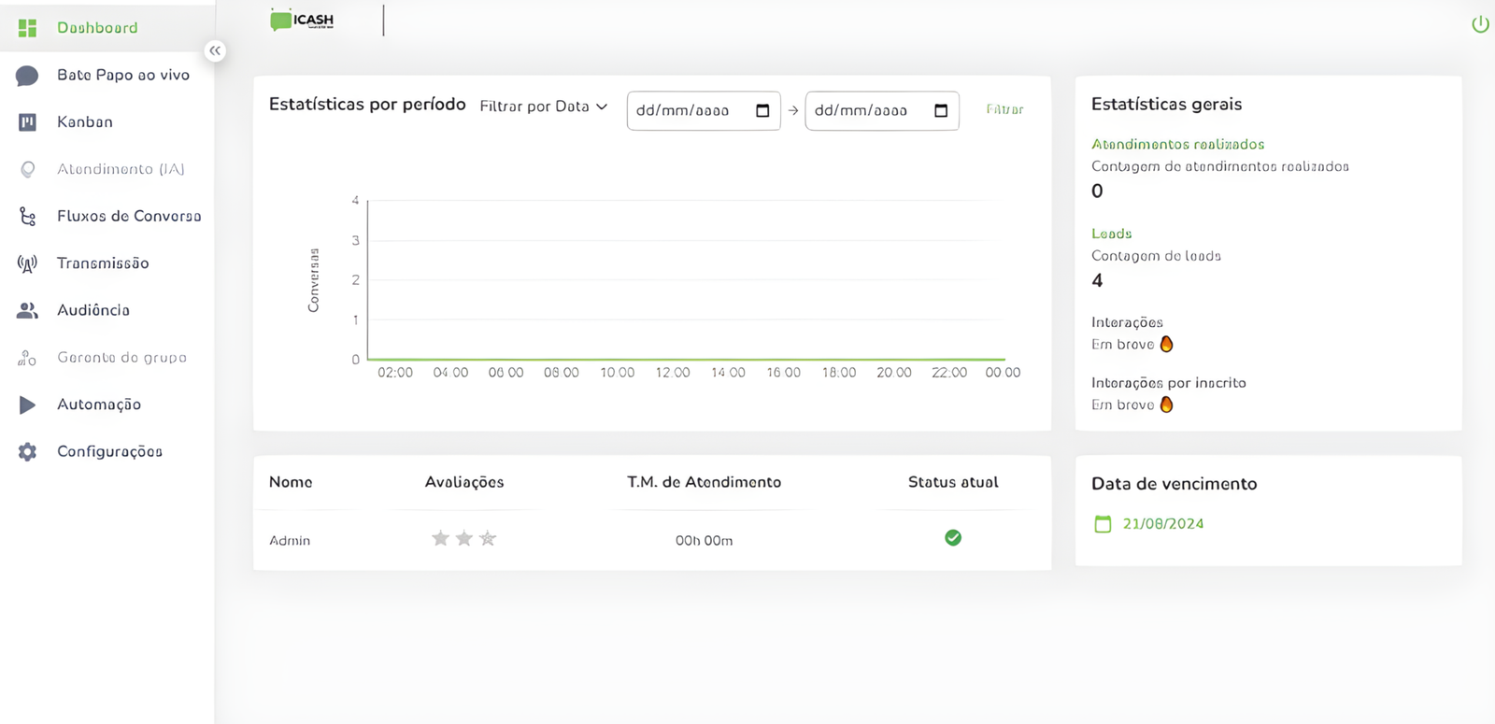Open the start date calendar picker
The image size is (1495, 724).
[x=762, y=110]
